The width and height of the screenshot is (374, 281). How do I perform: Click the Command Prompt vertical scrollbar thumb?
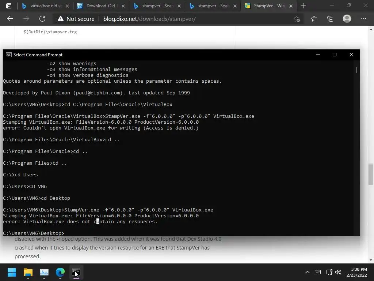357,70
